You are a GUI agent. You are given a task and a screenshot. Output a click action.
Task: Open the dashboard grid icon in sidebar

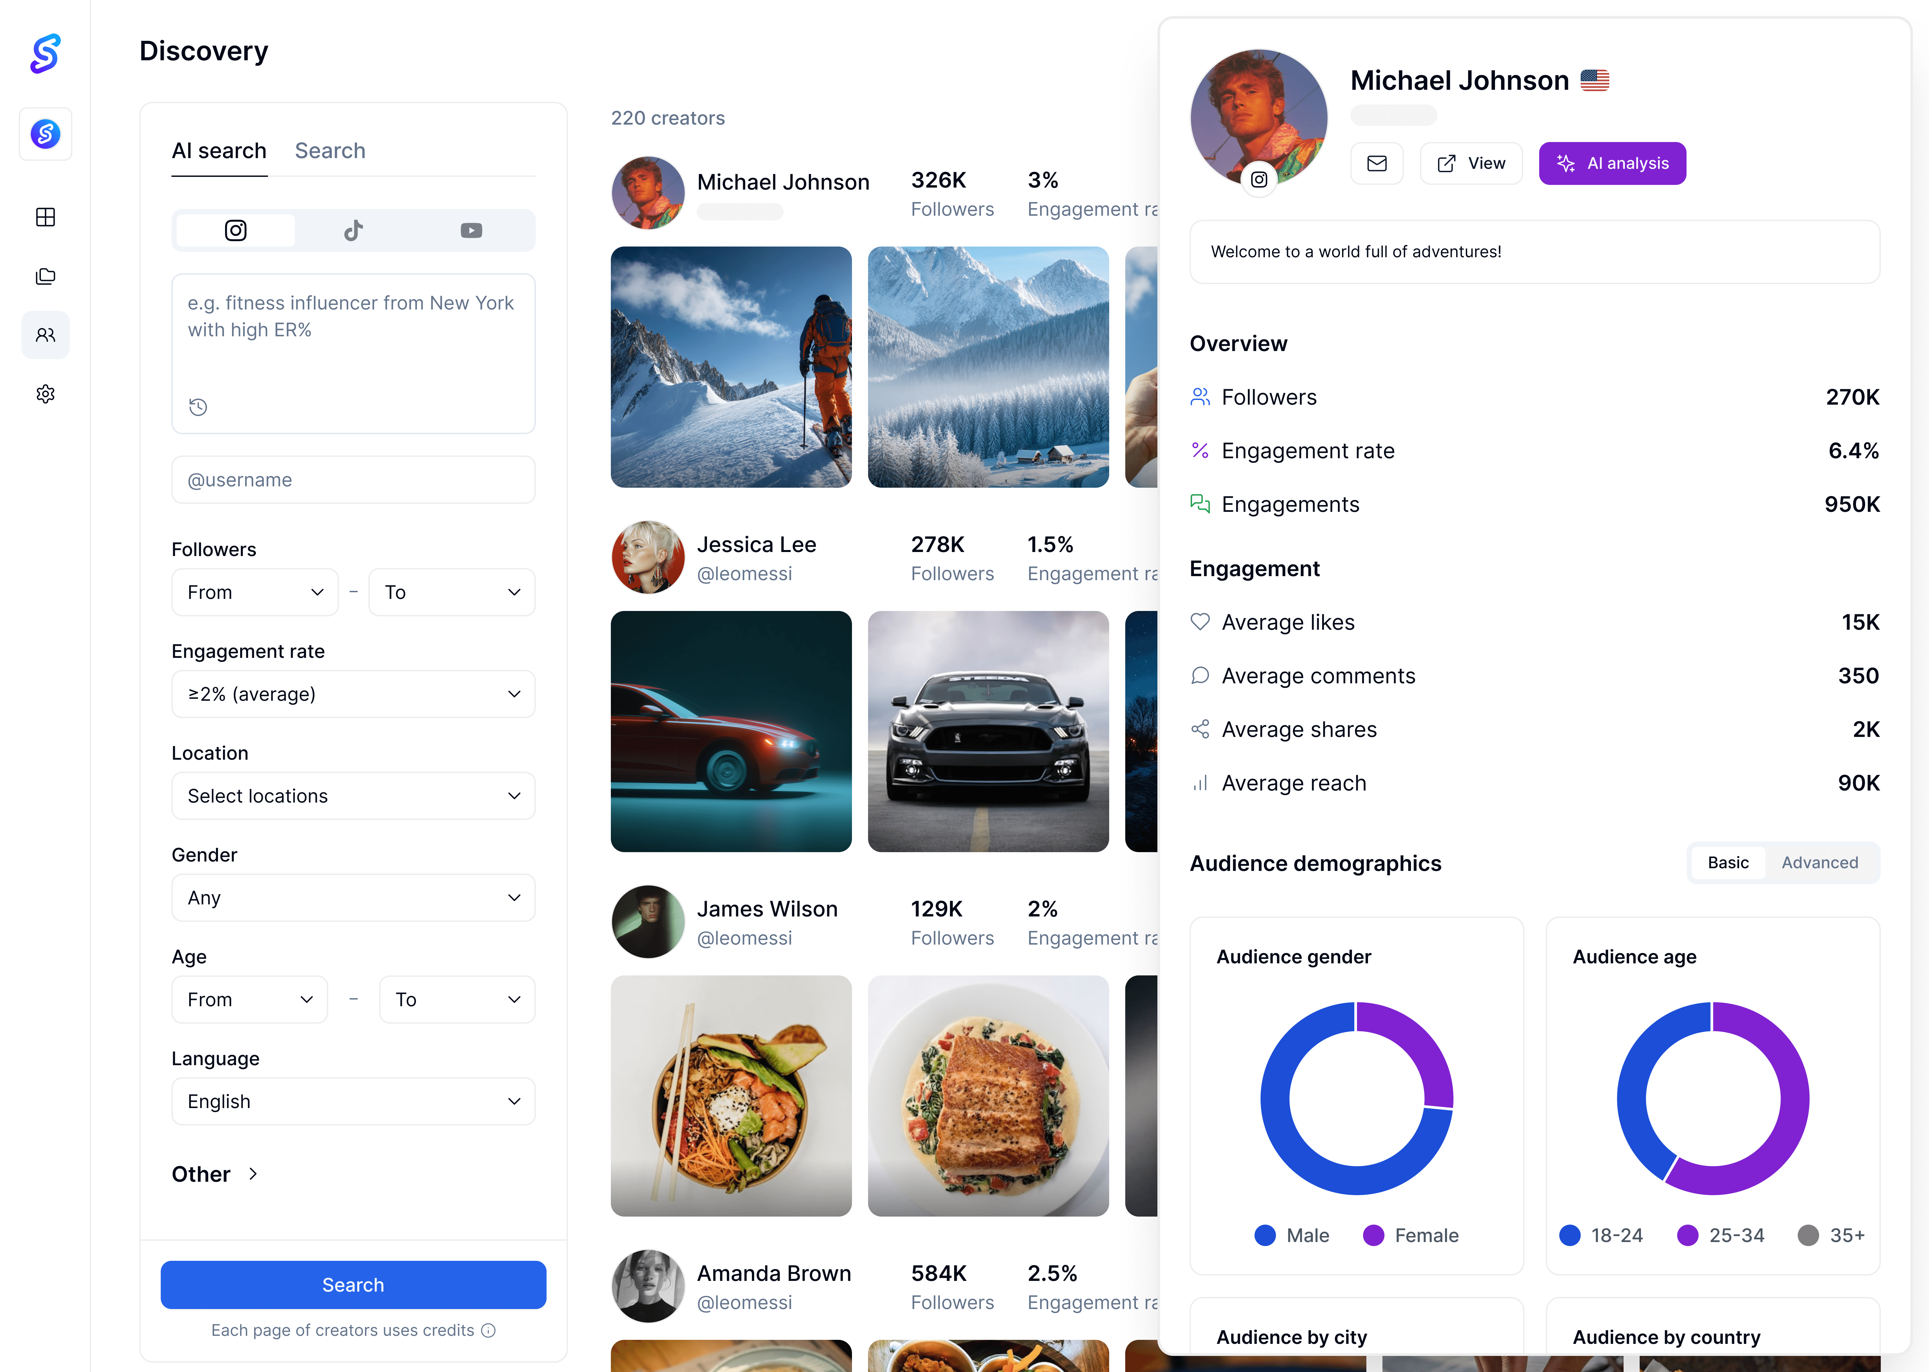[46, 217]
